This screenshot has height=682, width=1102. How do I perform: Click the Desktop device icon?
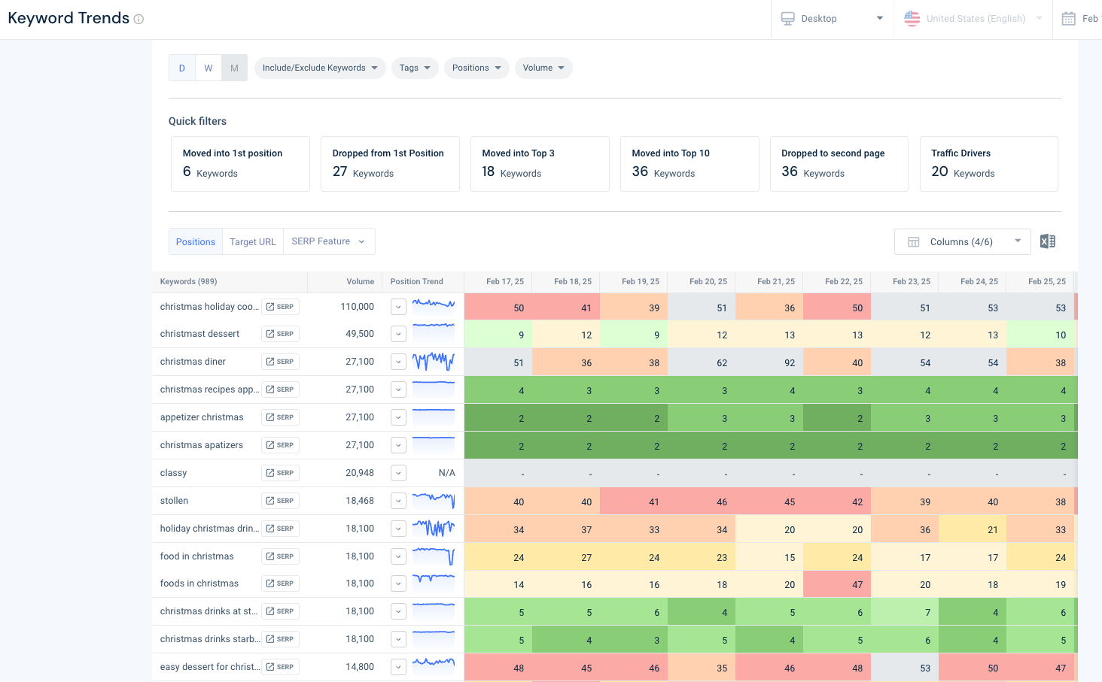pyautogui.click(x=788, y=18)
